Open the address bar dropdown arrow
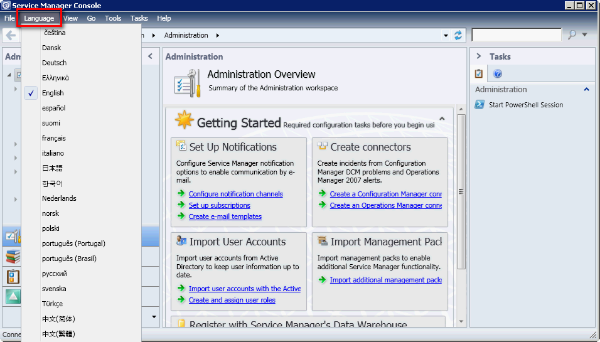Screen dimensions: 600x342 (446, 36)
